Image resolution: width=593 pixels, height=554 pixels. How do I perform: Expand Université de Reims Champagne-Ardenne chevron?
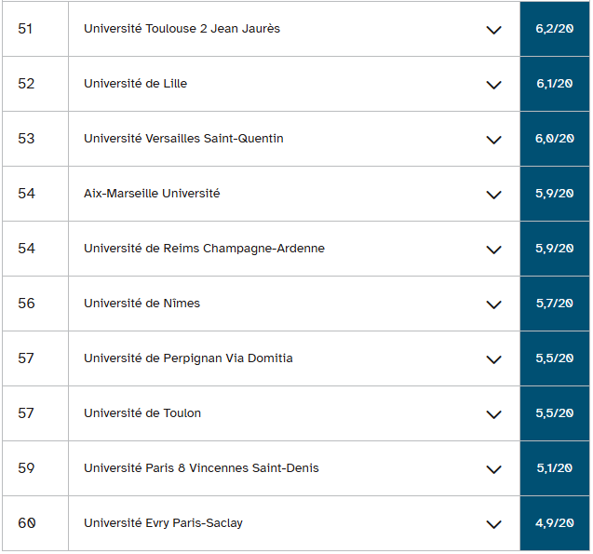click(494, 250)
